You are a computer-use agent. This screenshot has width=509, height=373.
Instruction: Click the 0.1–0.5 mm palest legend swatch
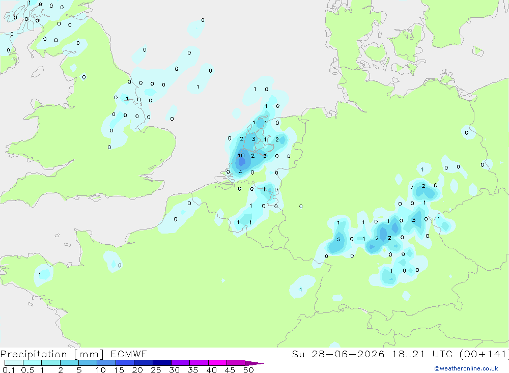click(14, 363)
